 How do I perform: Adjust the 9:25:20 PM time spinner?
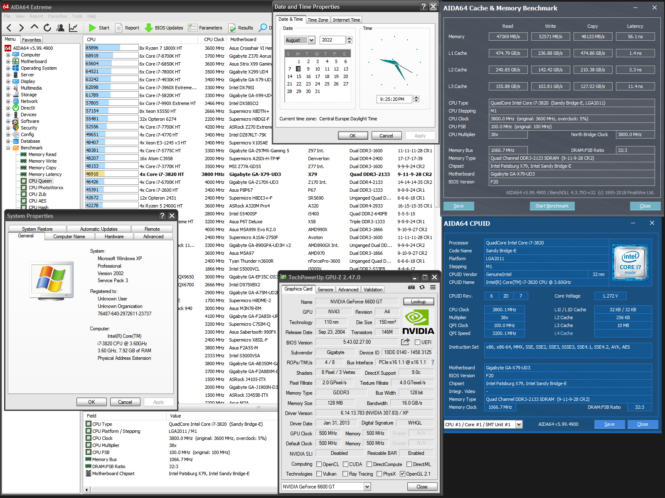[416, 99]
